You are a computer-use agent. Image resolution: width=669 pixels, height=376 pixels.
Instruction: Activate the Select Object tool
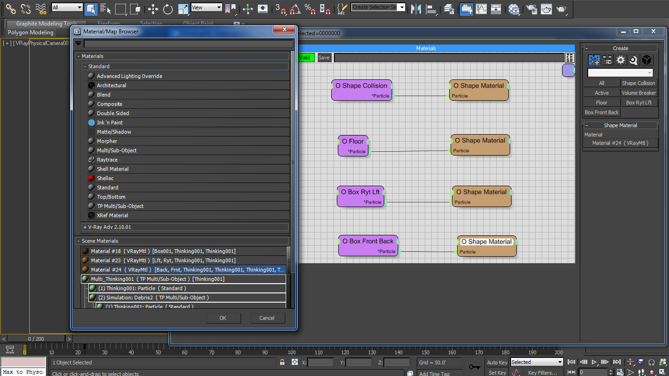click(91, 8)
